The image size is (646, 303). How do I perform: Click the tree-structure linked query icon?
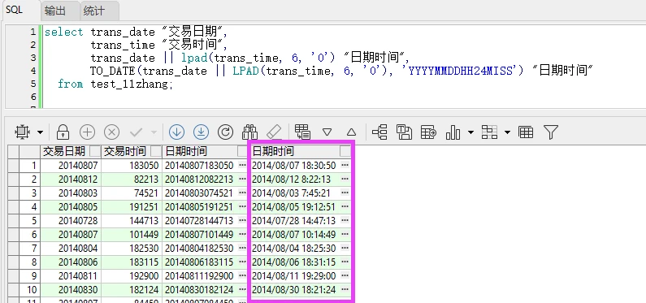tap(379, 132)
